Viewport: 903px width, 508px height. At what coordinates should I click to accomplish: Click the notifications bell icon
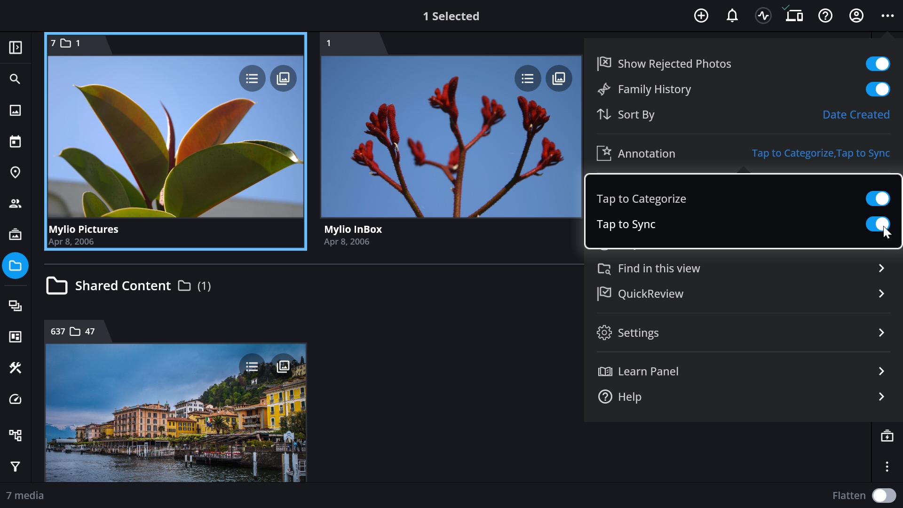coord(732,16)
